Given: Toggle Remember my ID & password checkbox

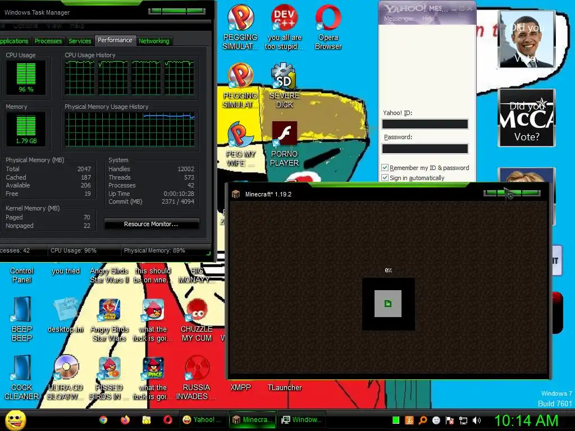Looking at the screenshot, I should (385, 167).
